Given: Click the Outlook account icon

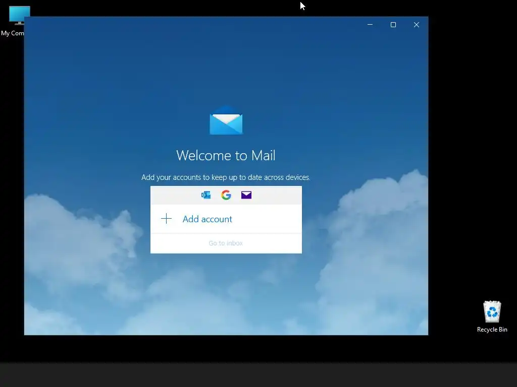Looking at the screenshot, I should point(206,195).
